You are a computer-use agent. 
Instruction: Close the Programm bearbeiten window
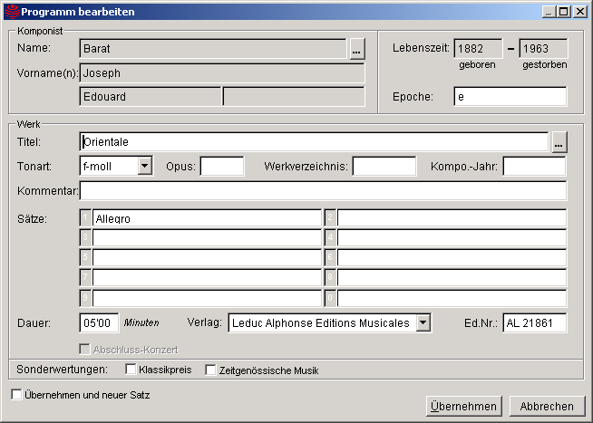(x=580, y=12)
